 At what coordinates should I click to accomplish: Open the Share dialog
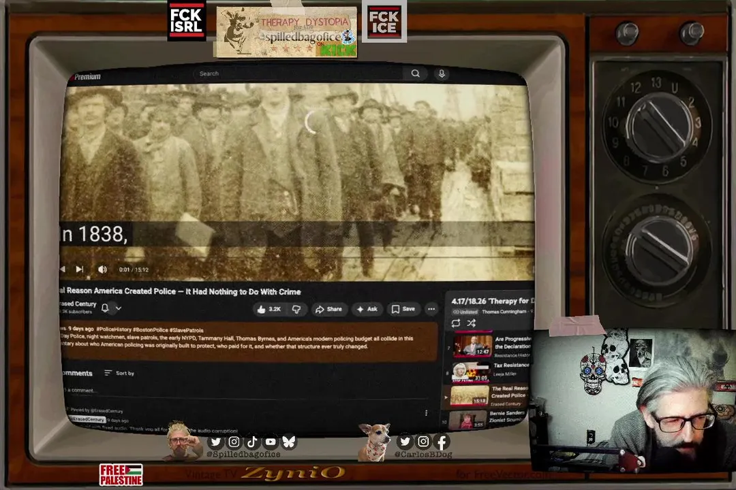click(328, 309)
